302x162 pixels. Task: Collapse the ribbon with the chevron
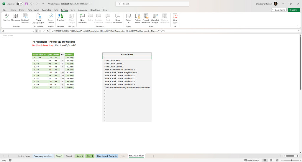(298, 26)
